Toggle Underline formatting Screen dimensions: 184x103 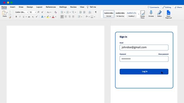pos(24,17)
